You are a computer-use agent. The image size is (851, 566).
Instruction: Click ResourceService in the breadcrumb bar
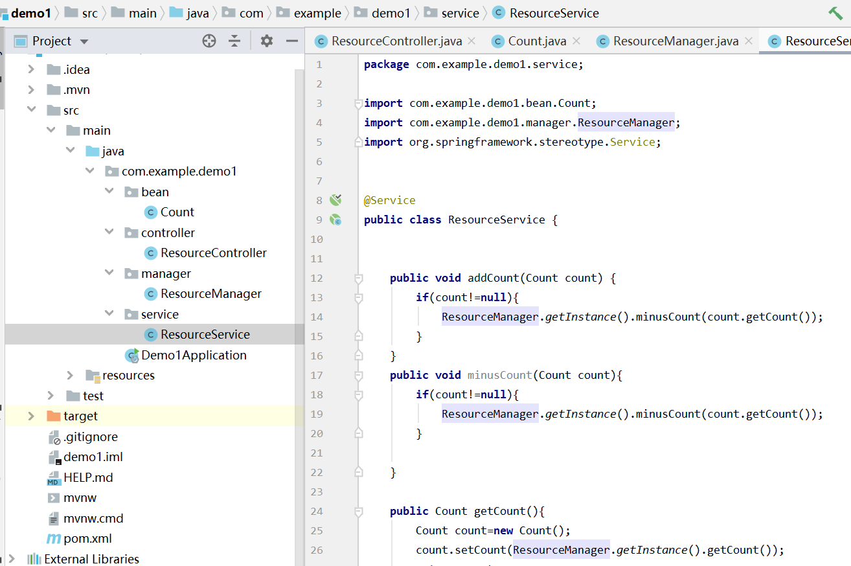pos(554,13)
